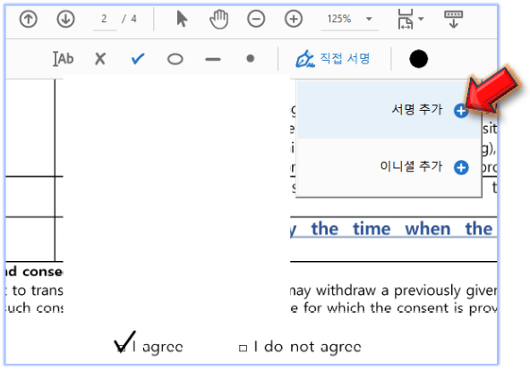
Task: Click the '125%' zoom value text
Action: point(339,19)
